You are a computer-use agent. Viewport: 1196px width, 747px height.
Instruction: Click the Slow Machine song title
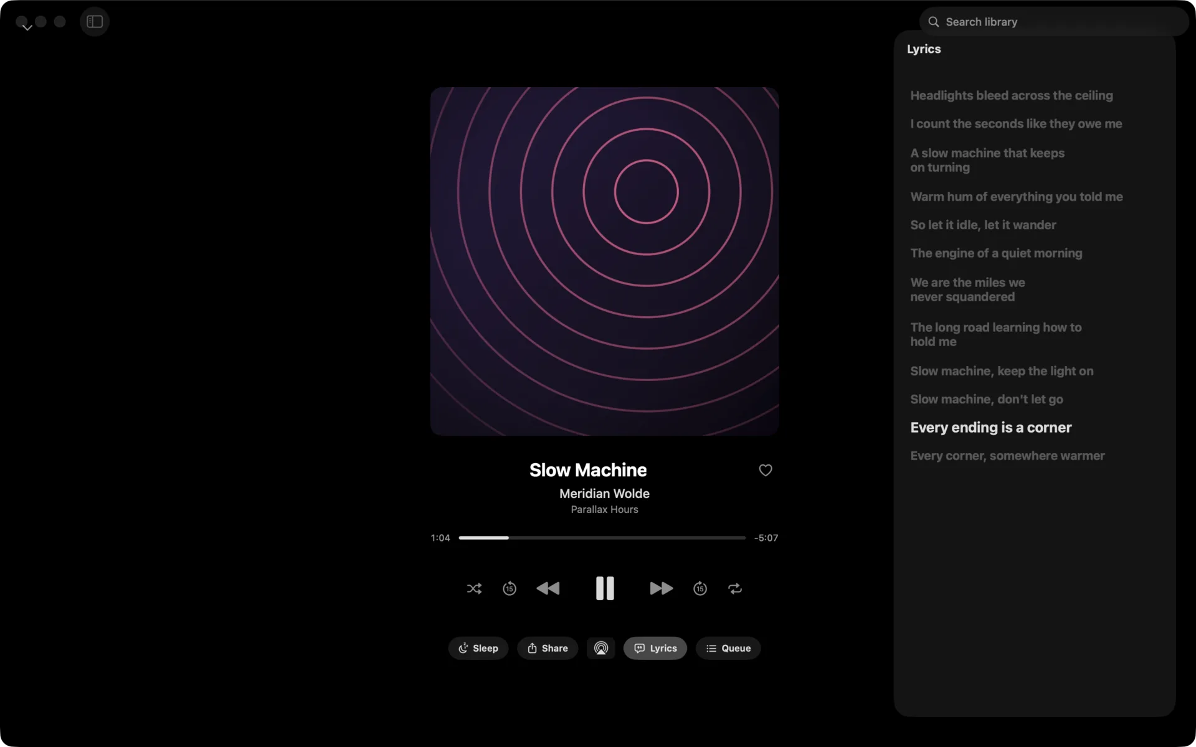588,470
